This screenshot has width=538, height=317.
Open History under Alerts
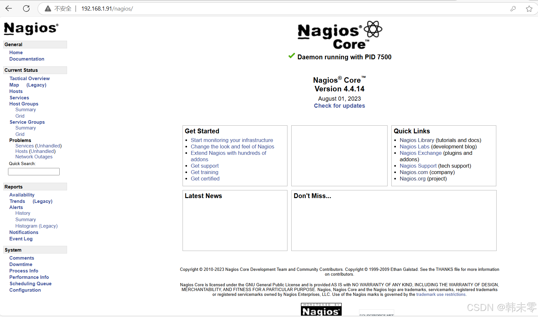click(x=23, y=213)
